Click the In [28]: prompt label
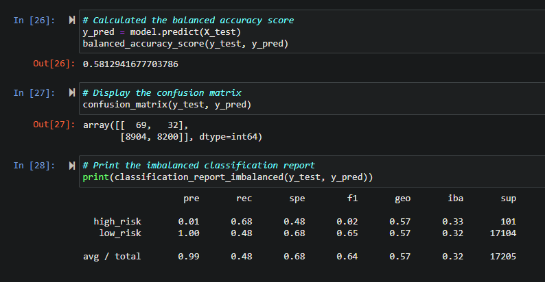Image resolution: width=545 pixels, height=282 pixels. point(34,166)
